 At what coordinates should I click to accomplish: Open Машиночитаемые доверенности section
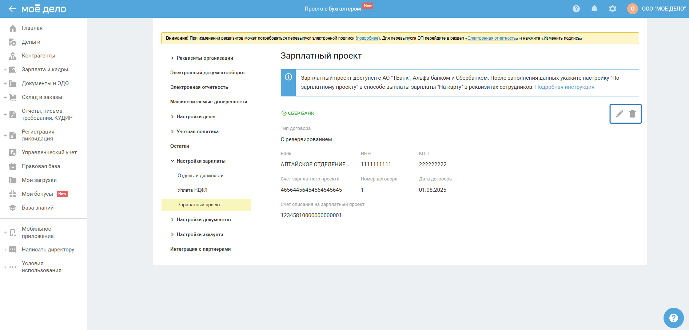point(209,102)
